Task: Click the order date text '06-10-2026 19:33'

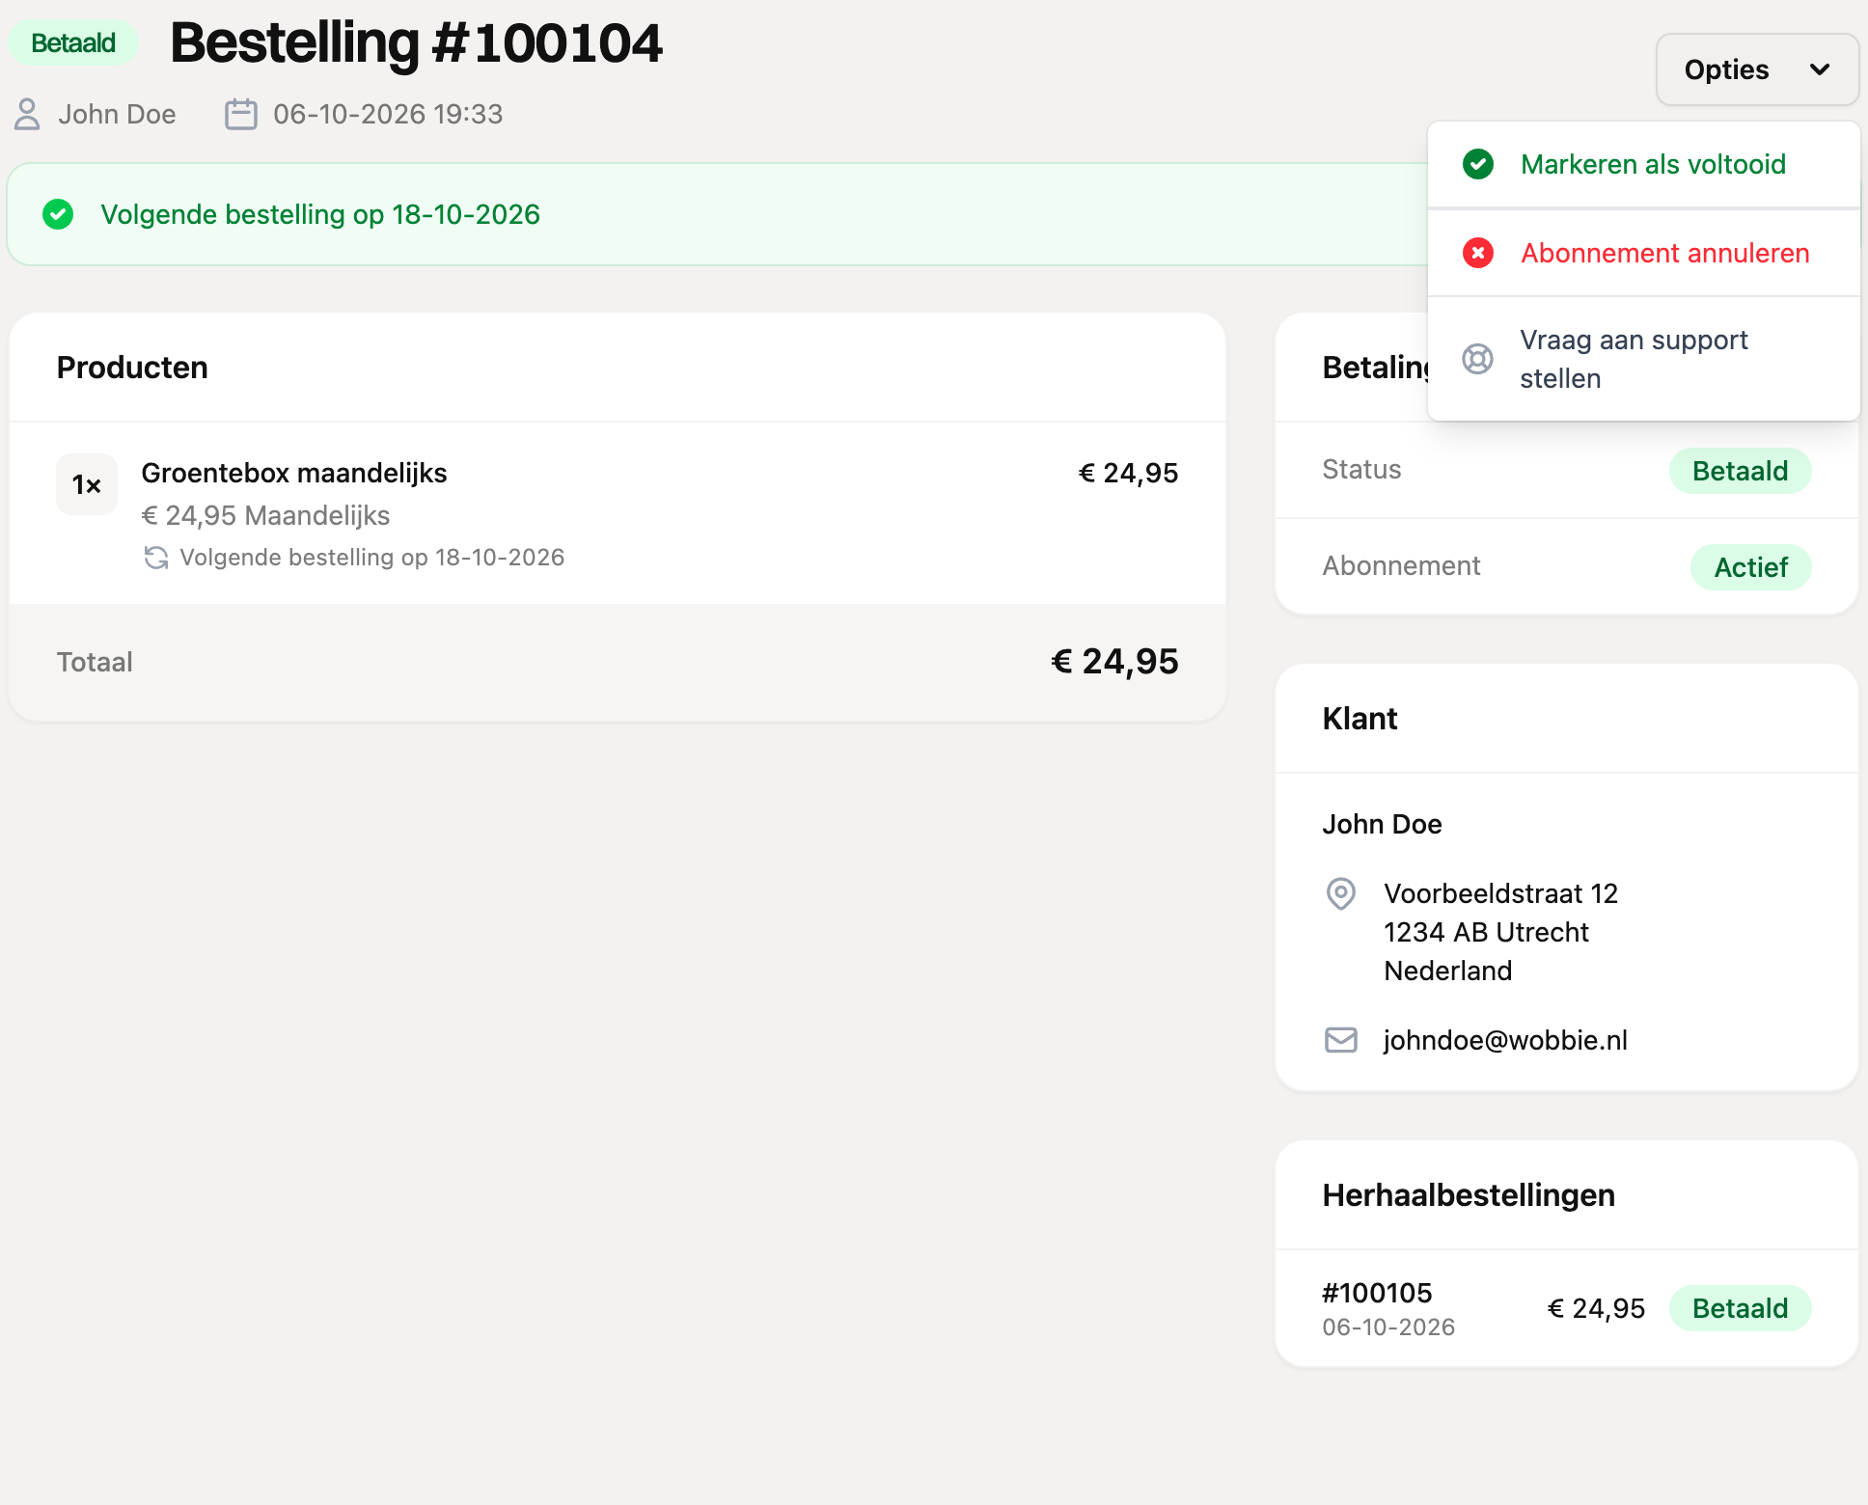Action: pos(388,114)
